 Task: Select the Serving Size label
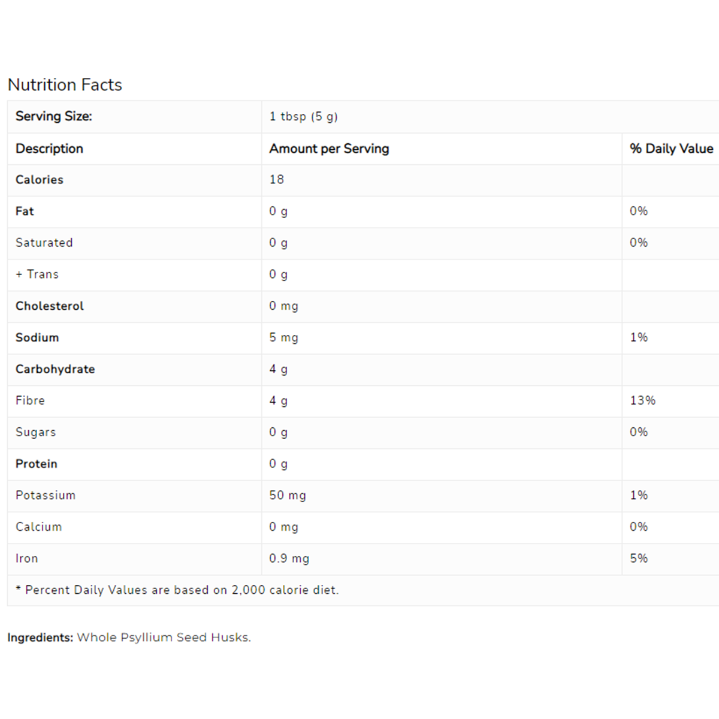(54, 116)
